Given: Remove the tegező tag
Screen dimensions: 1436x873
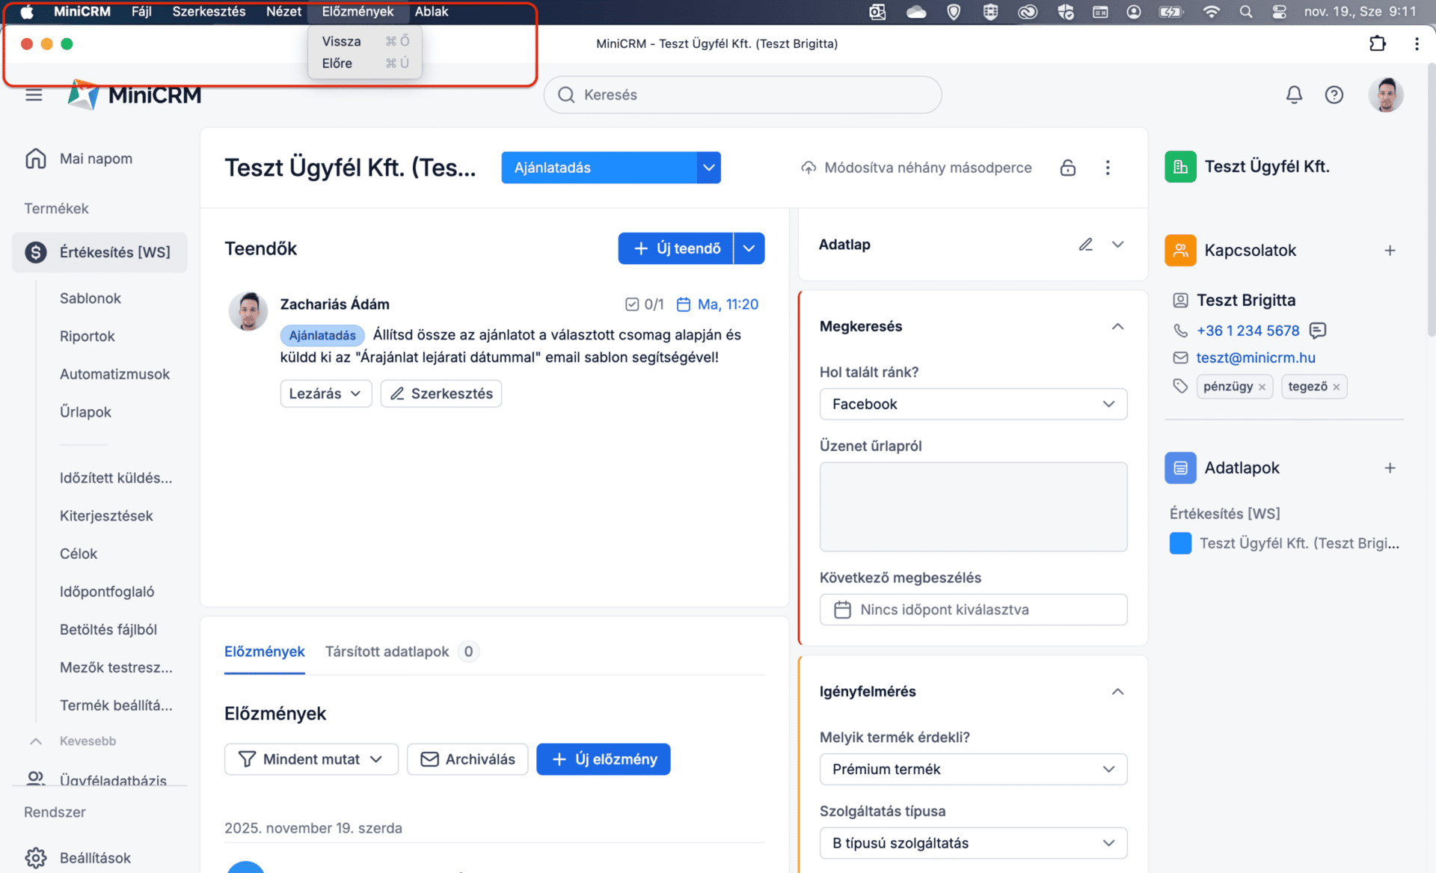Looking at the screenshot, I should point(1336,387).
